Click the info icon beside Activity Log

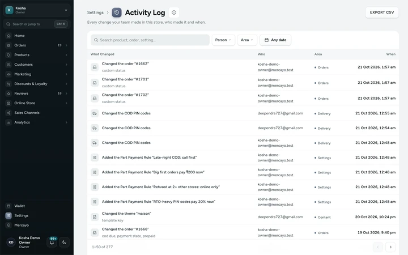pyautogui.click(x=174, y=12)
